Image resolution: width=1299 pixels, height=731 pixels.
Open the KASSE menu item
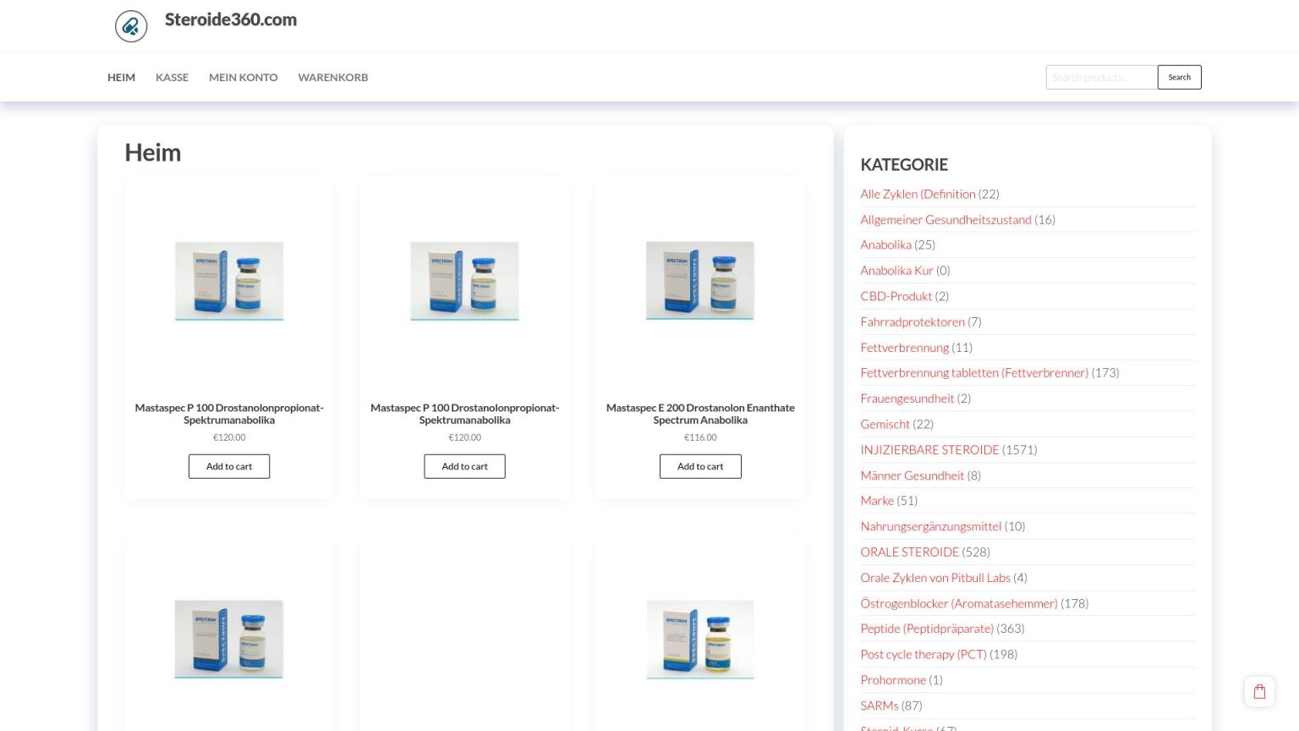coord(172,77)
